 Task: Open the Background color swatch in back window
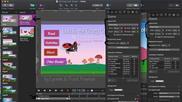tap(160, 81)
